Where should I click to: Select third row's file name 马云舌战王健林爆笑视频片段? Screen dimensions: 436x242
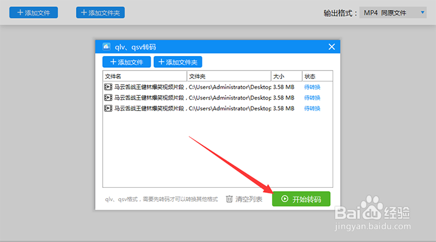tap(149, 108)
